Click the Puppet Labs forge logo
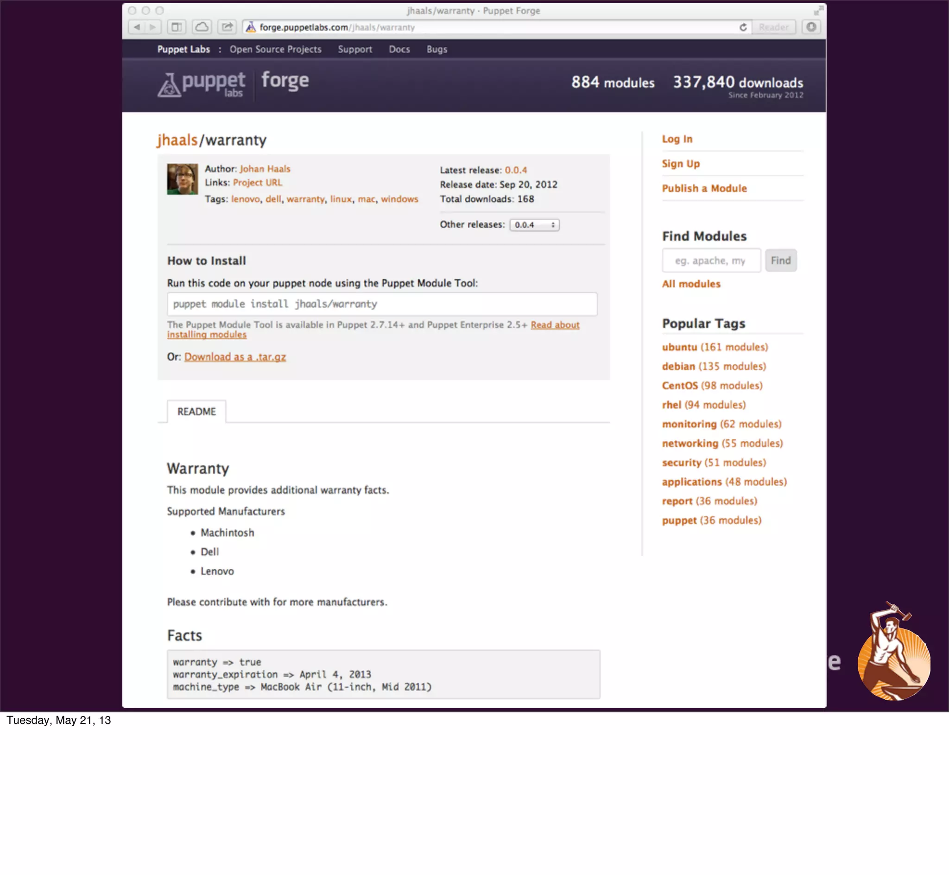The image size is (949, 875). 233,83
